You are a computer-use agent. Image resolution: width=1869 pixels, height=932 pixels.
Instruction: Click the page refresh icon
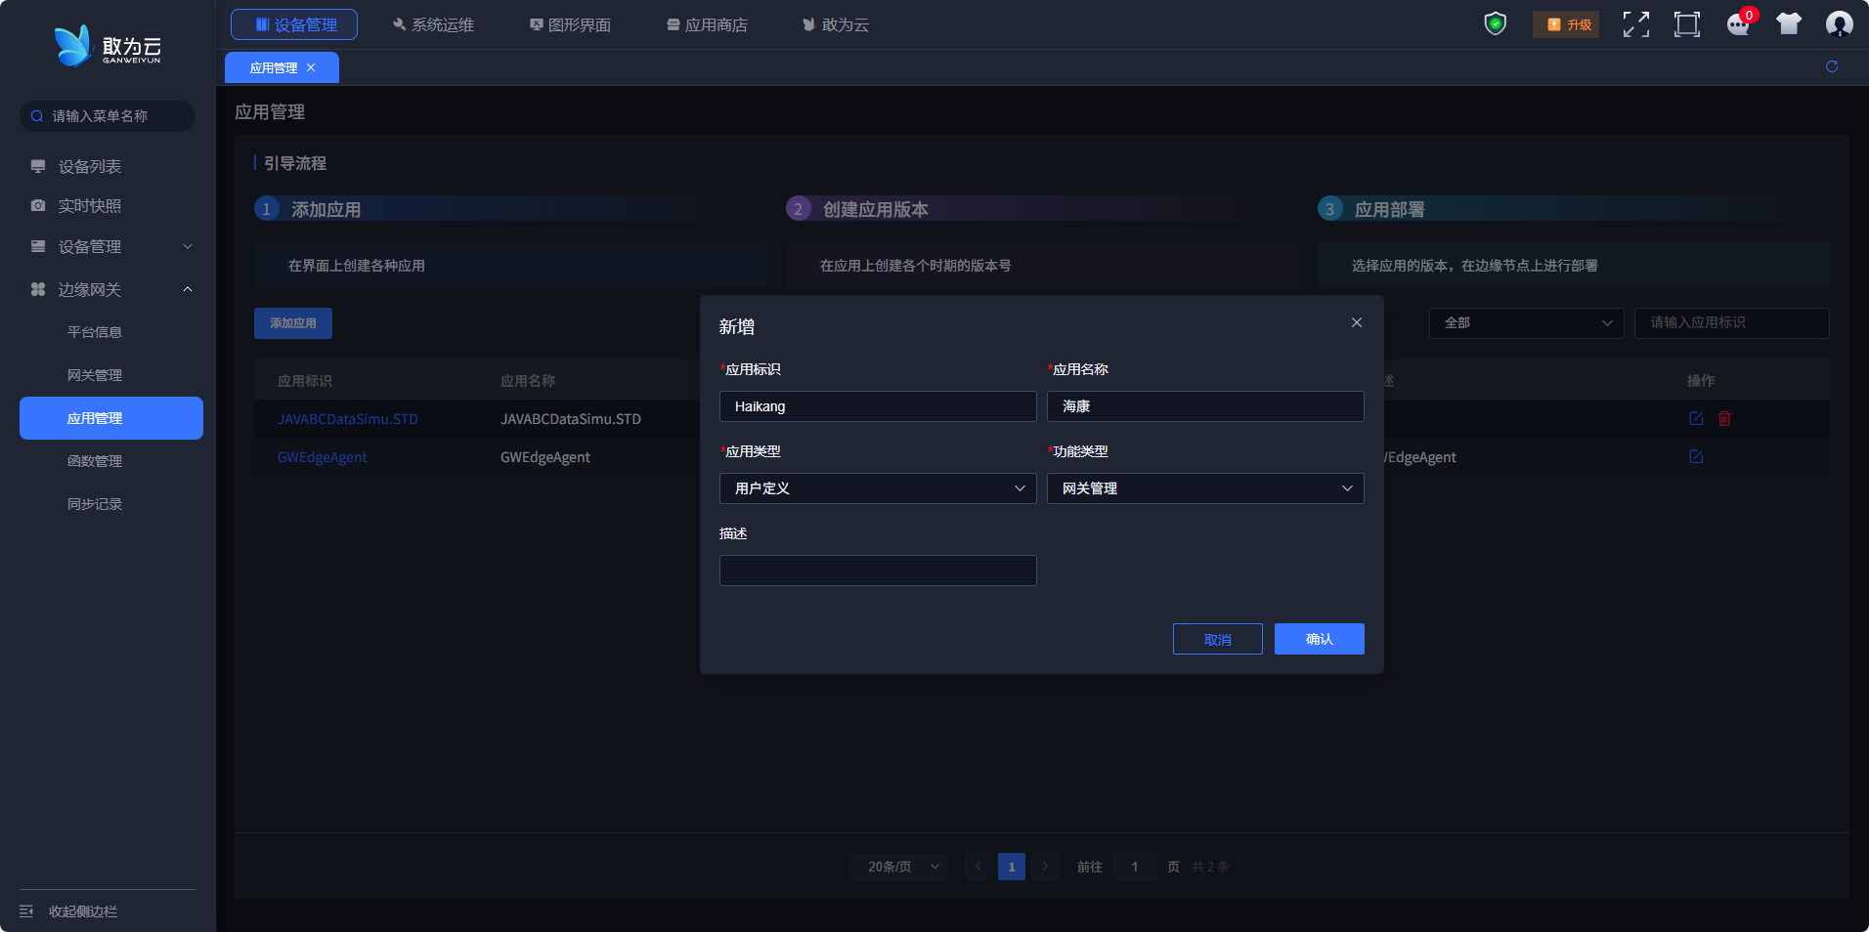[1831, 66]
